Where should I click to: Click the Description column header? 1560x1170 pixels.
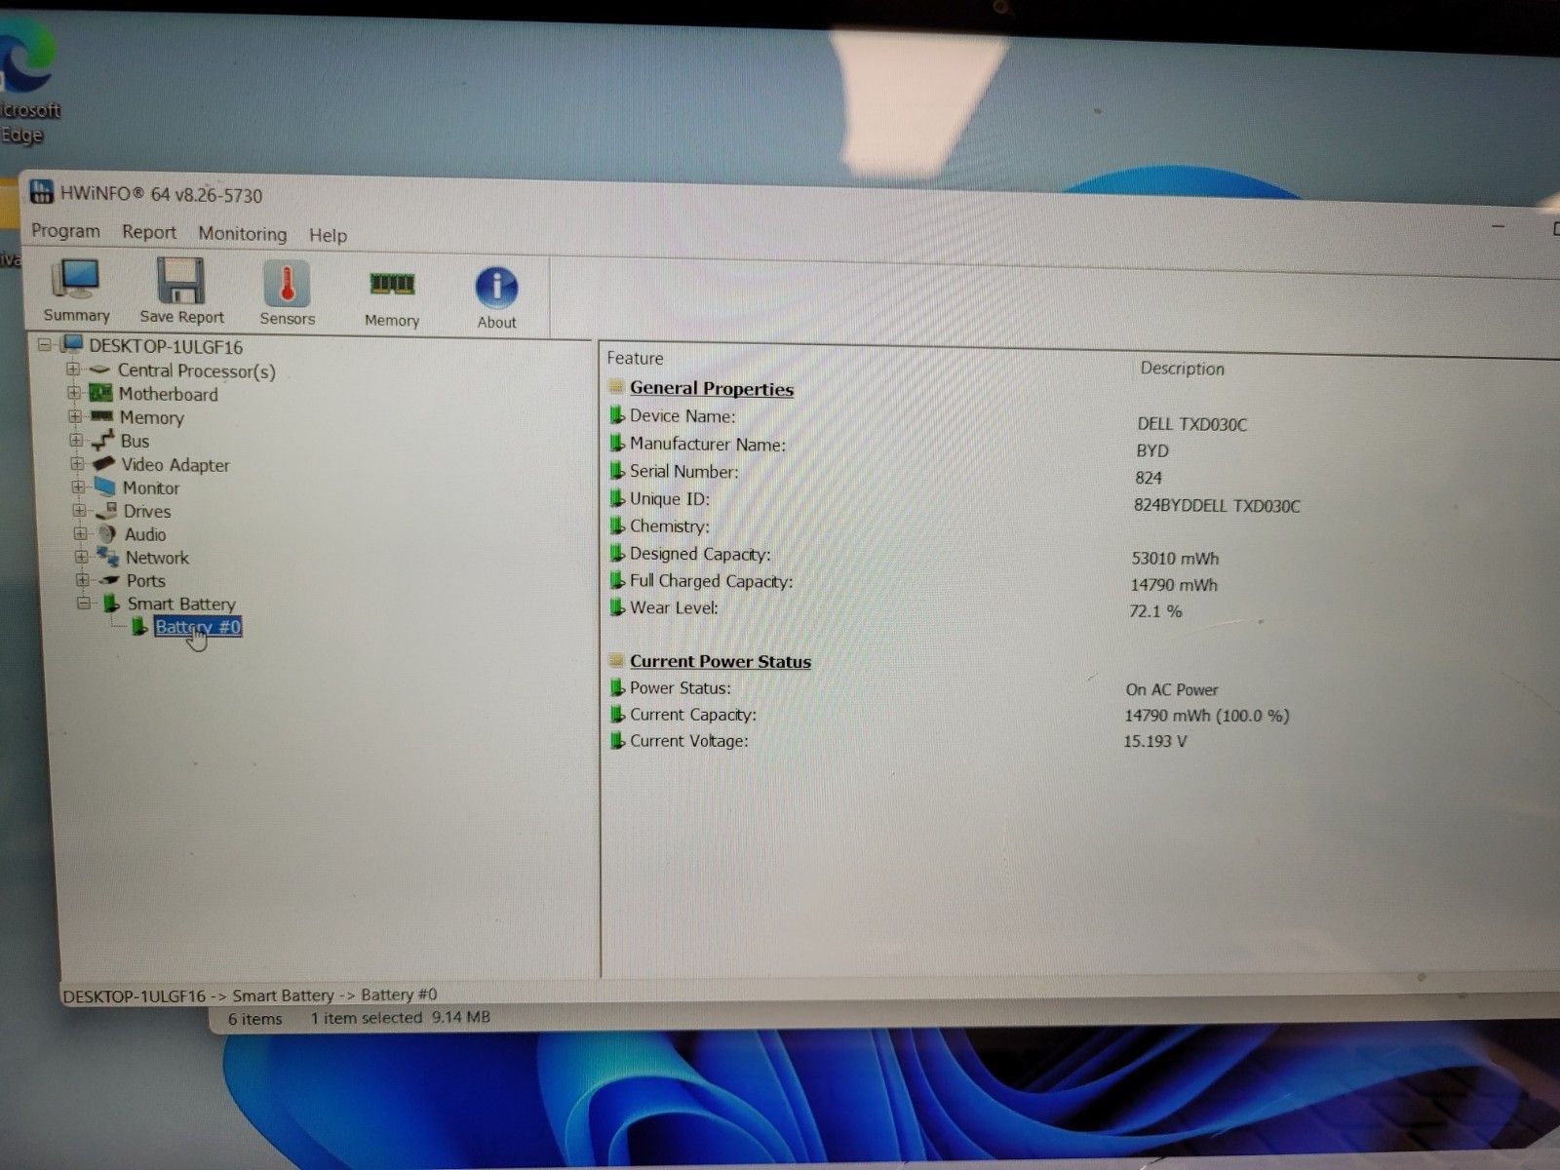click(1182, 369)
